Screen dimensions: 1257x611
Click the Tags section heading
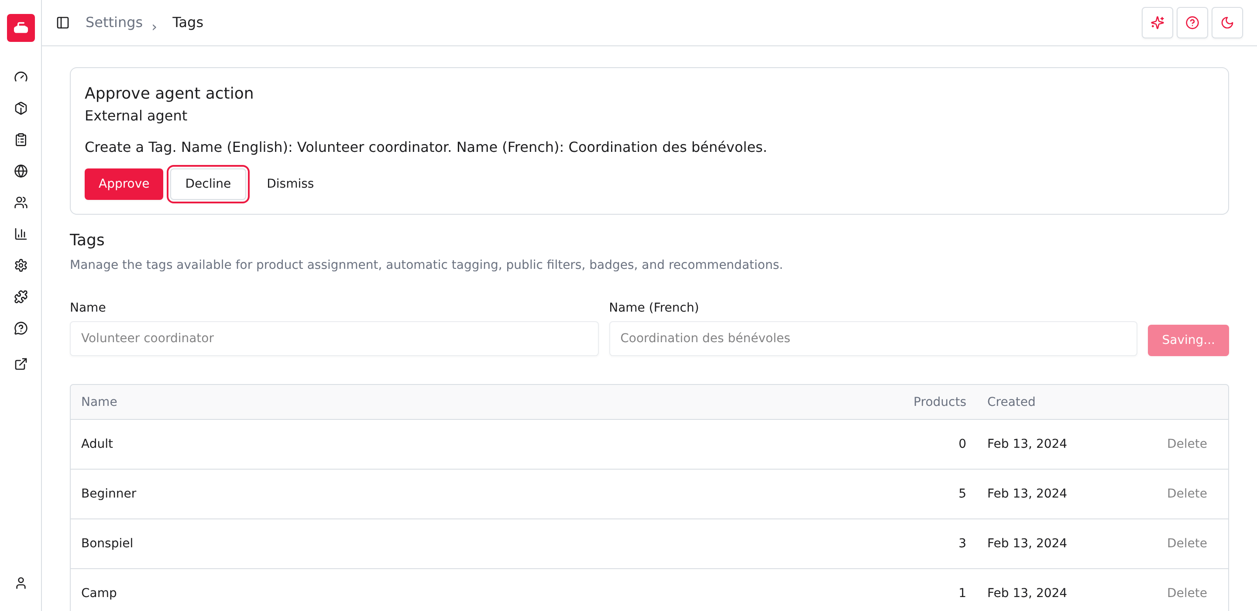[x=87, y=240]
